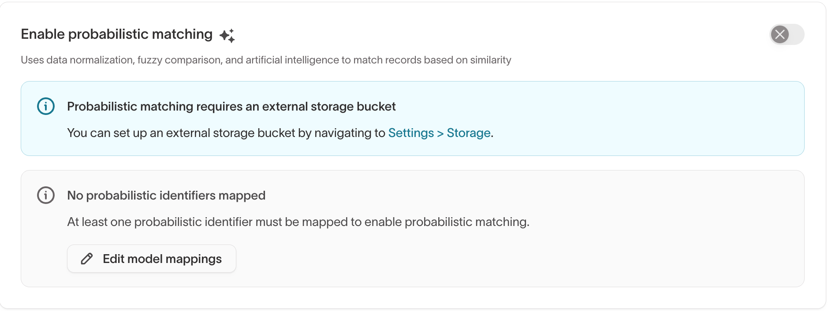Click the pencil icon on the Edit model mappings button
This screenshot has width=828, height=311.
86,259
